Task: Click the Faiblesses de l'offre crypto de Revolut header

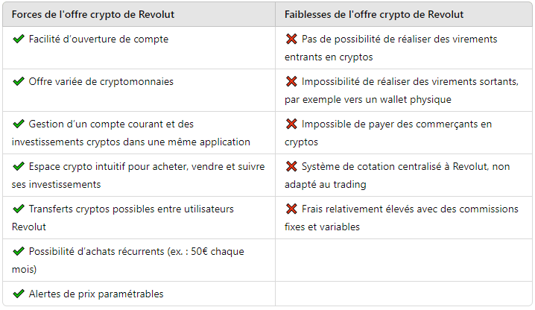Action: click(x=374, y=14)
